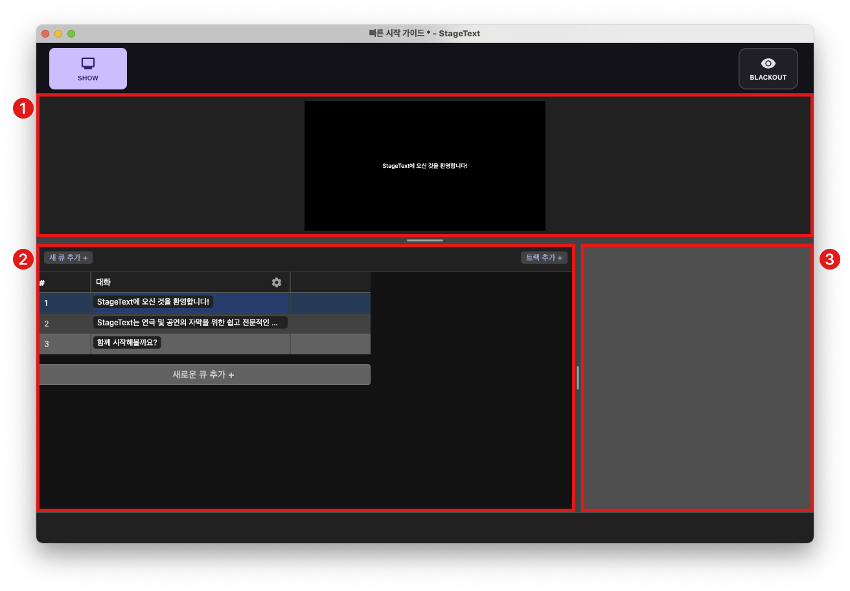
Task: Click the eye icon on the BLACKOUT control
Action: (768, 62)
